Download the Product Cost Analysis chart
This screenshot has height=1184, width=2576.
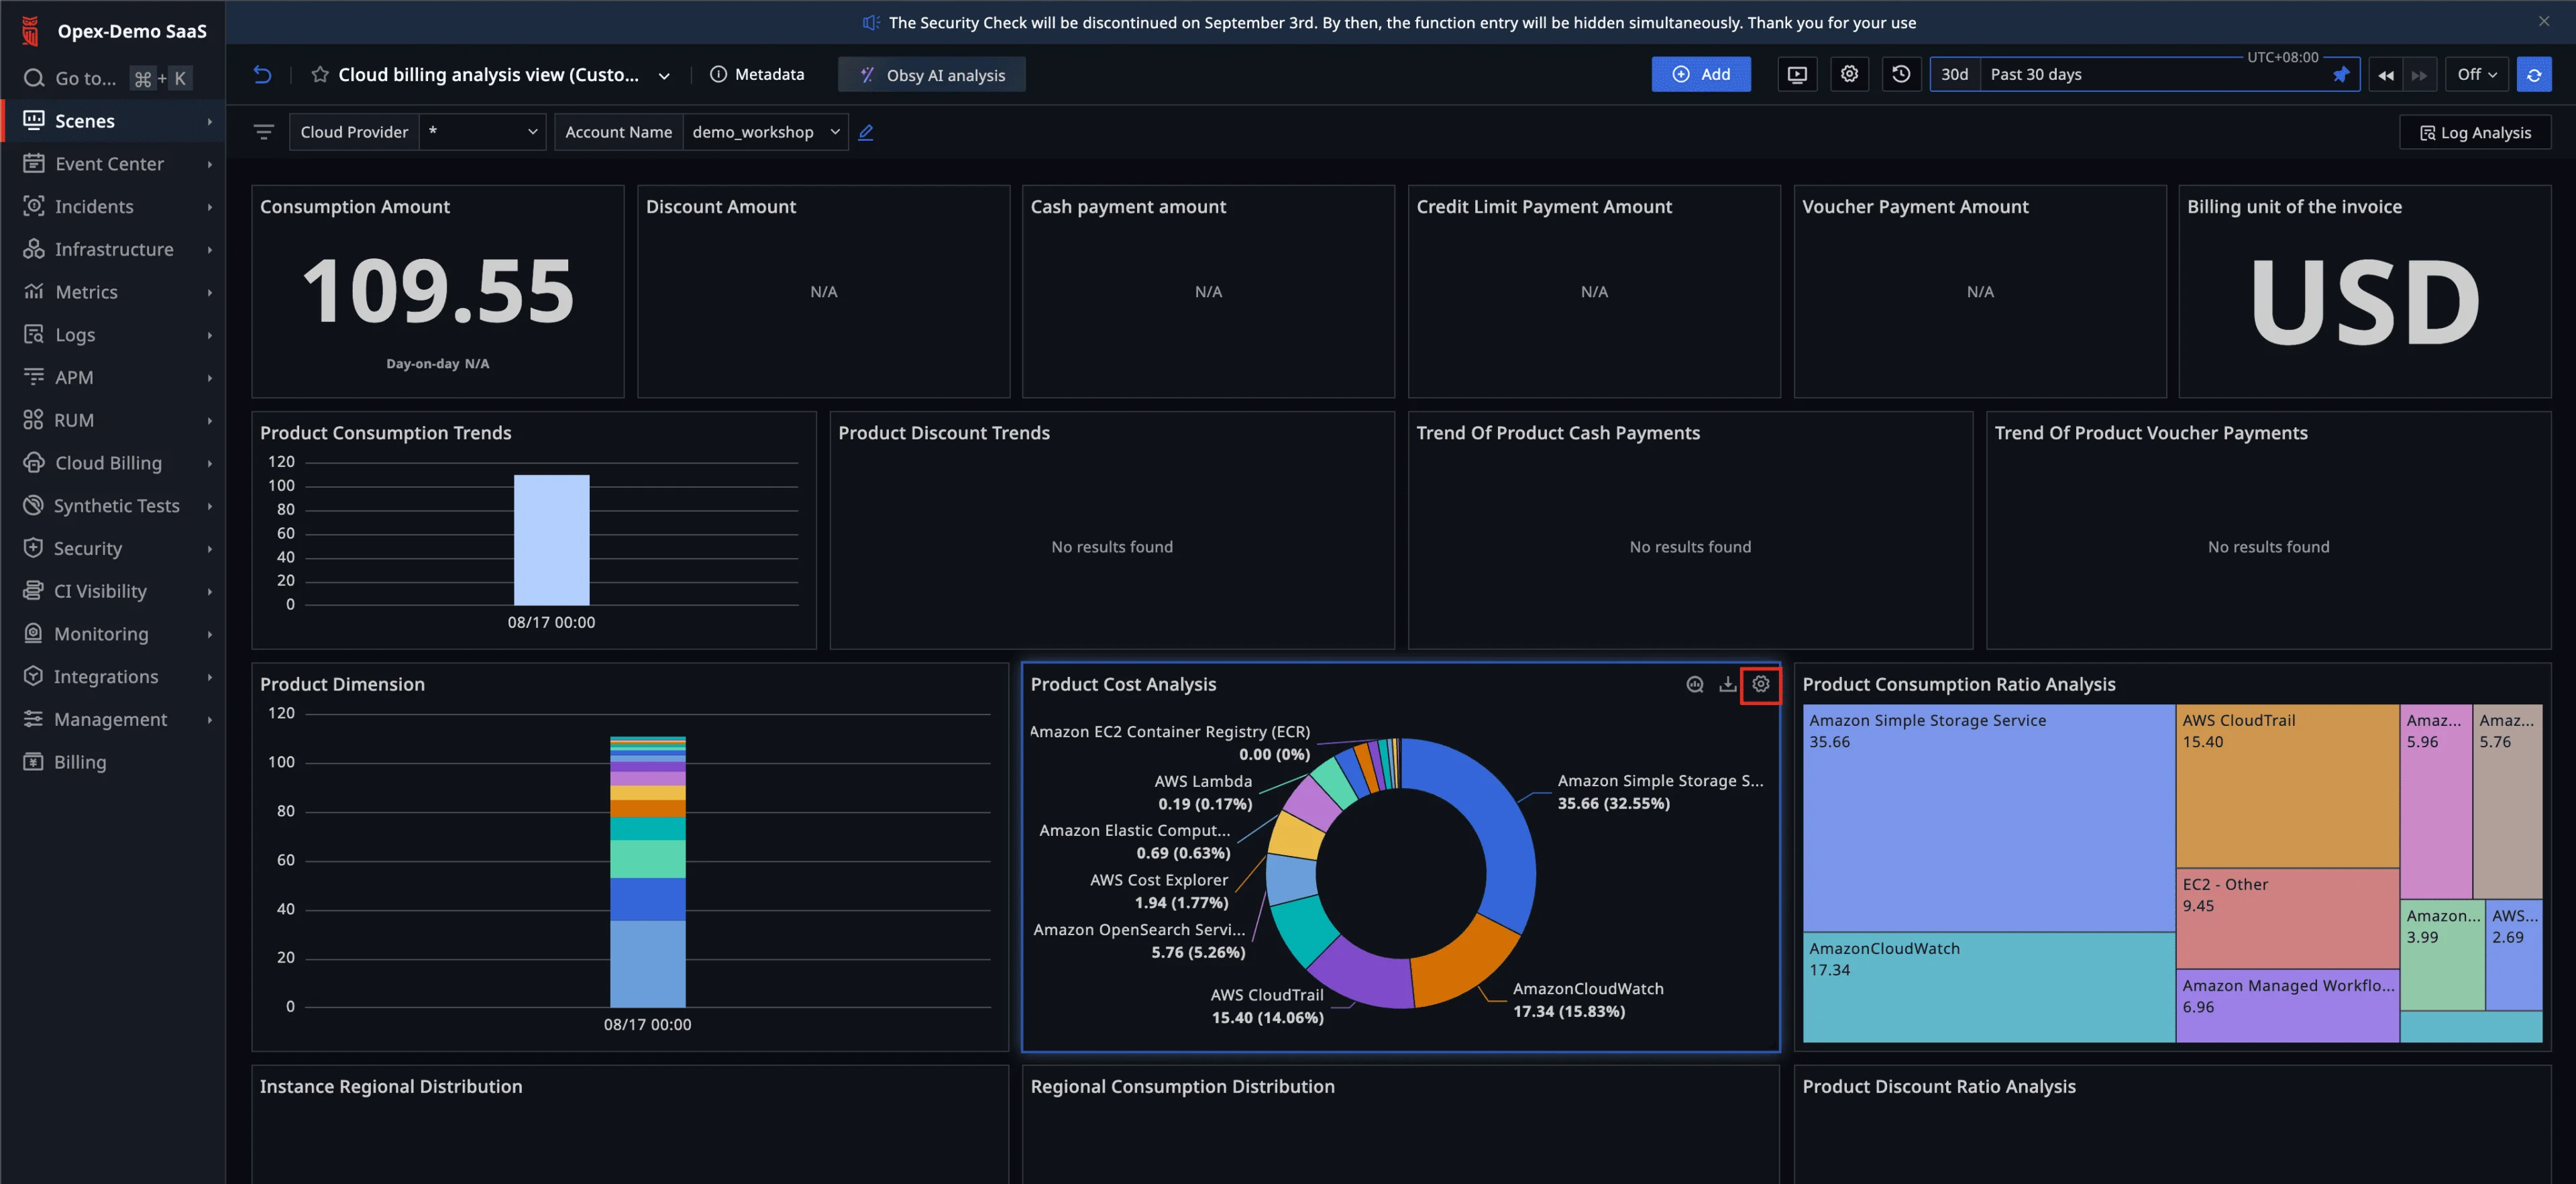[x=1727, y=685]
